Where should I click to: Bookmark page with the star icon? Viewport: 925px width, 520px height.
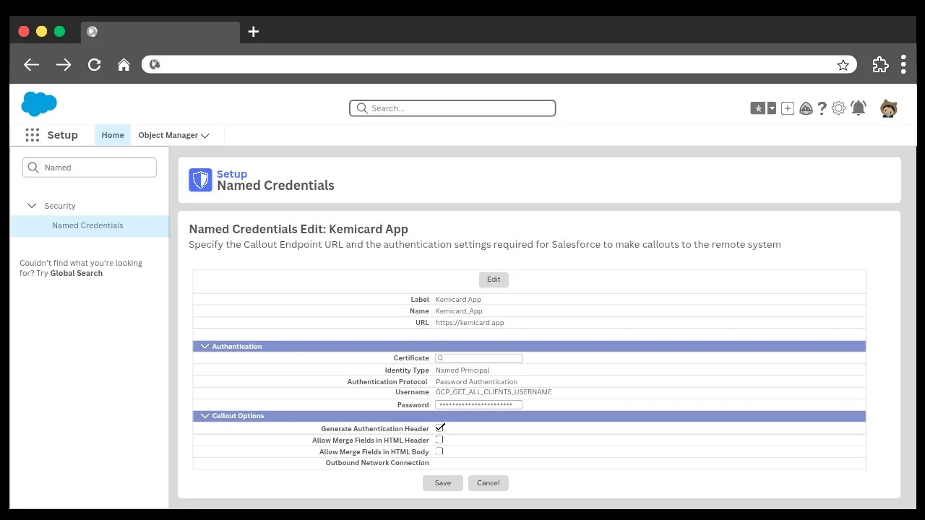click(843, 65)
